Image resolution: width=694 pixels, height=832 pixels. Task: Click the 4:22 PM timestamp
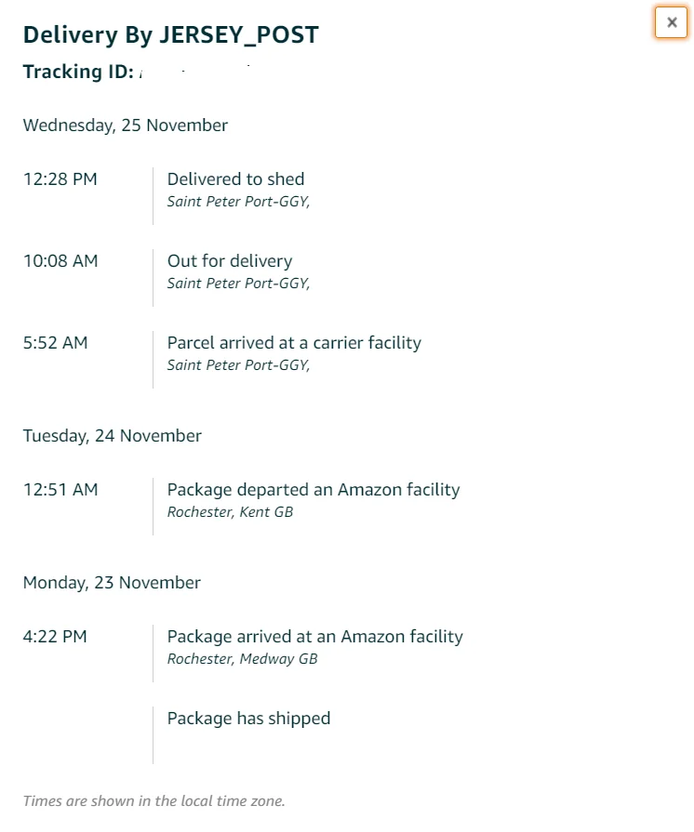click(55, 637)
